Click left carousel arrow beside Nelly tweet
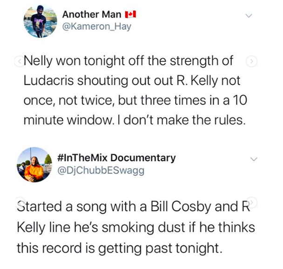This screenshot has width=283, height=269. pos(19,61)
